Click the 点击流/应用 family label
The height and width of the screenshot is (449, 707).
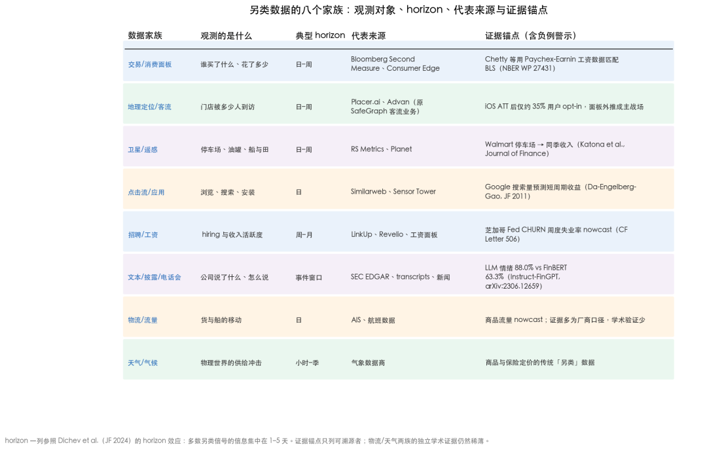[146, 192]
